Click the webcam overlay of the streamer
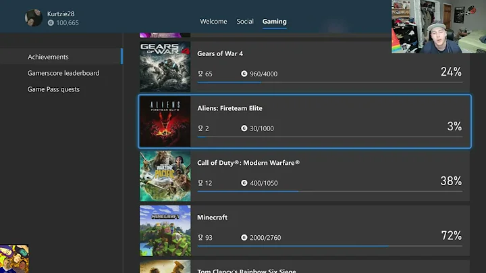The width and height of the screenshot is (486, 273). 439,26
